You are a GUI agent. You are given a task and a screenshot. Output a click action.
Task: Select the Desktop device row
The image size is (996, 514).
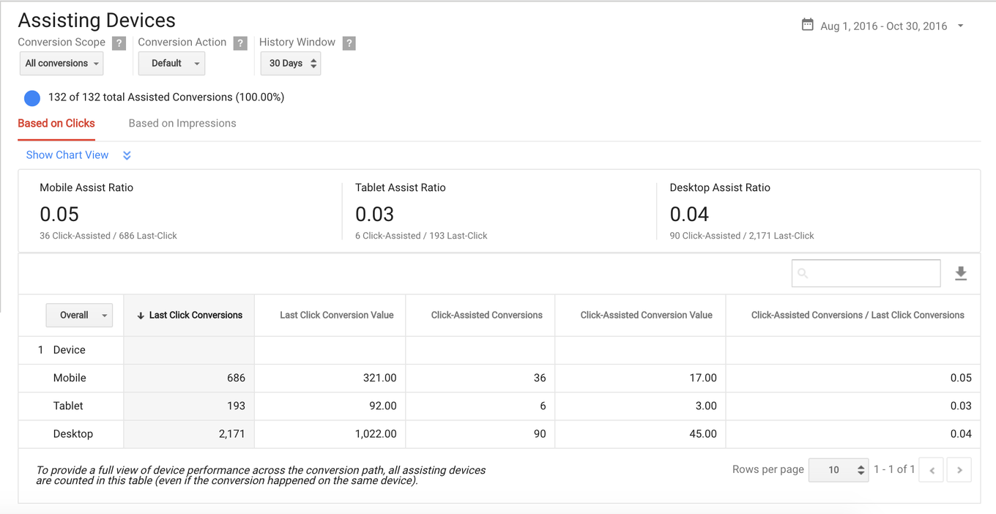[x=73, y=433]
